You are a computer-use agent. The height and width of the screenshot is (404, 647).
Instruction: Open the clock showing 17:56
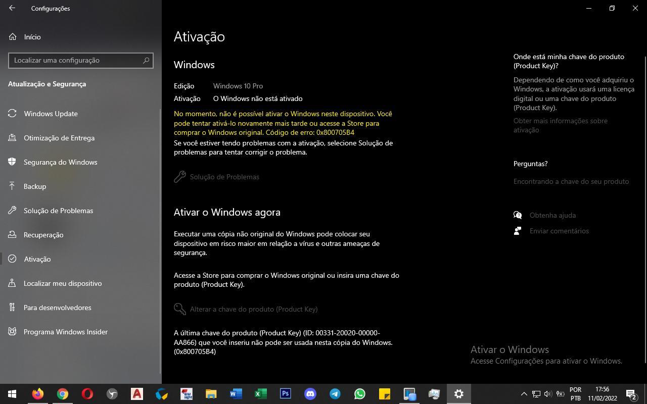pyautogui.click(x=602, y=394)
